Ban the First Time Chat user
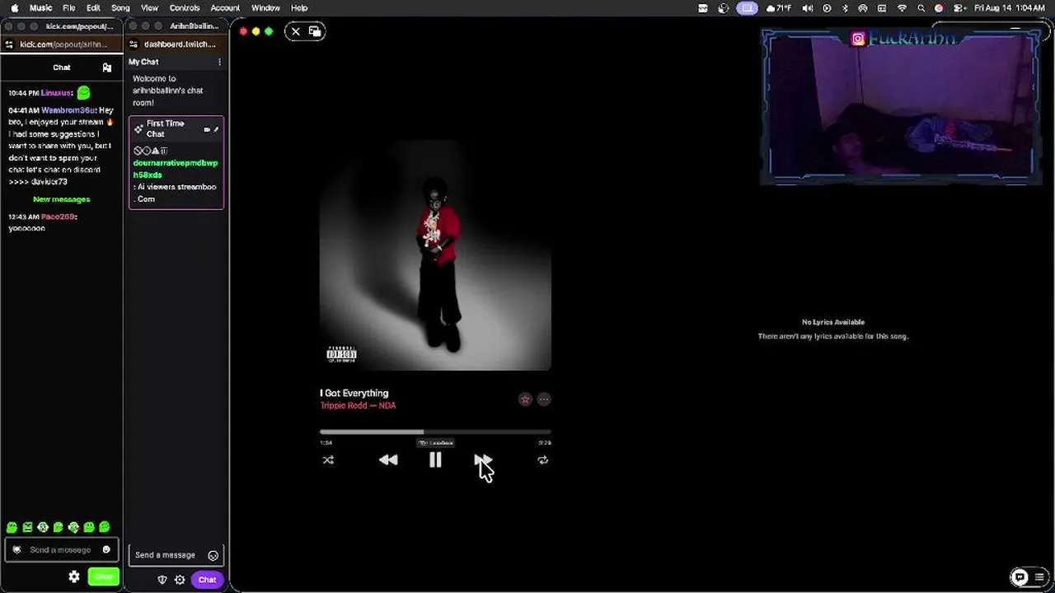This screenshot has width=1055, height=593. click(137, 151)
